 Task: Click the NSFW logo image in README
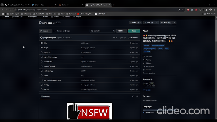89,111
